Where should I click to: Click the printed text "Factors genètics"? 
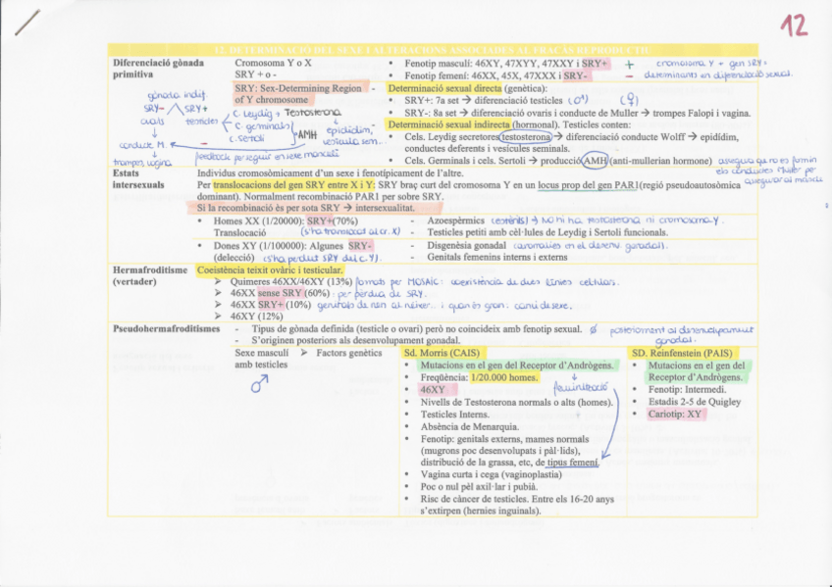[349, 353]
